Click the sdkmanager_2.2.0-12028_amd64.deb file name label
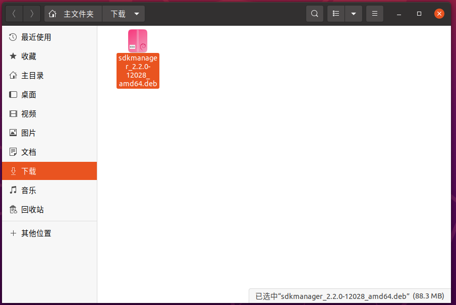This screenshot has height=305, width=456. point(138,71)
